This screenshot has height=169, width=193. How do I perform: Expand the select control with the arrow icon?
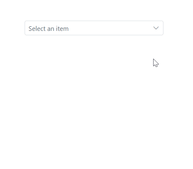(156, 28)
